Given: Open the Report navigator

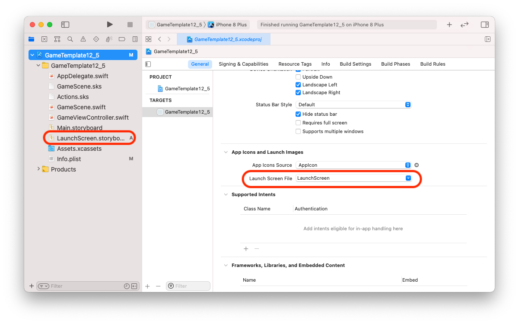Looking at the screenshot, I should click(135, 39).
